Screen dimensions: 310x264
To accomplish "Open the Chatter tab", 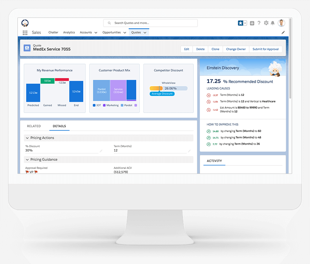I will 53,33.
